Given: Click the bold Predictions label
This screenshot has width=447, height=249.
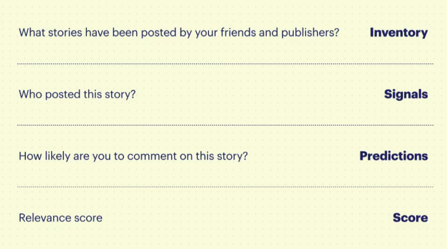Looking at the screenshot, I should point(394,156).
